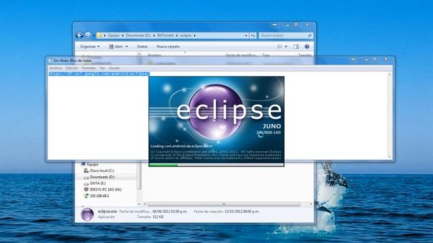The image size is (433, 243).
Task: Open the Formato menu in Notepad
Action: point(89,68)
